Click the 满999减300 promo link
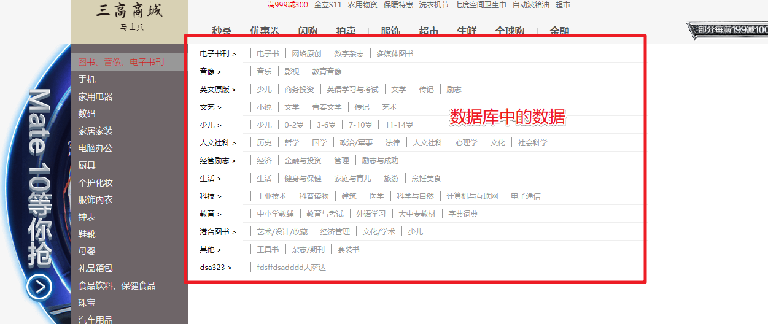This screenshot has height=324, width=768. [287, 5]
